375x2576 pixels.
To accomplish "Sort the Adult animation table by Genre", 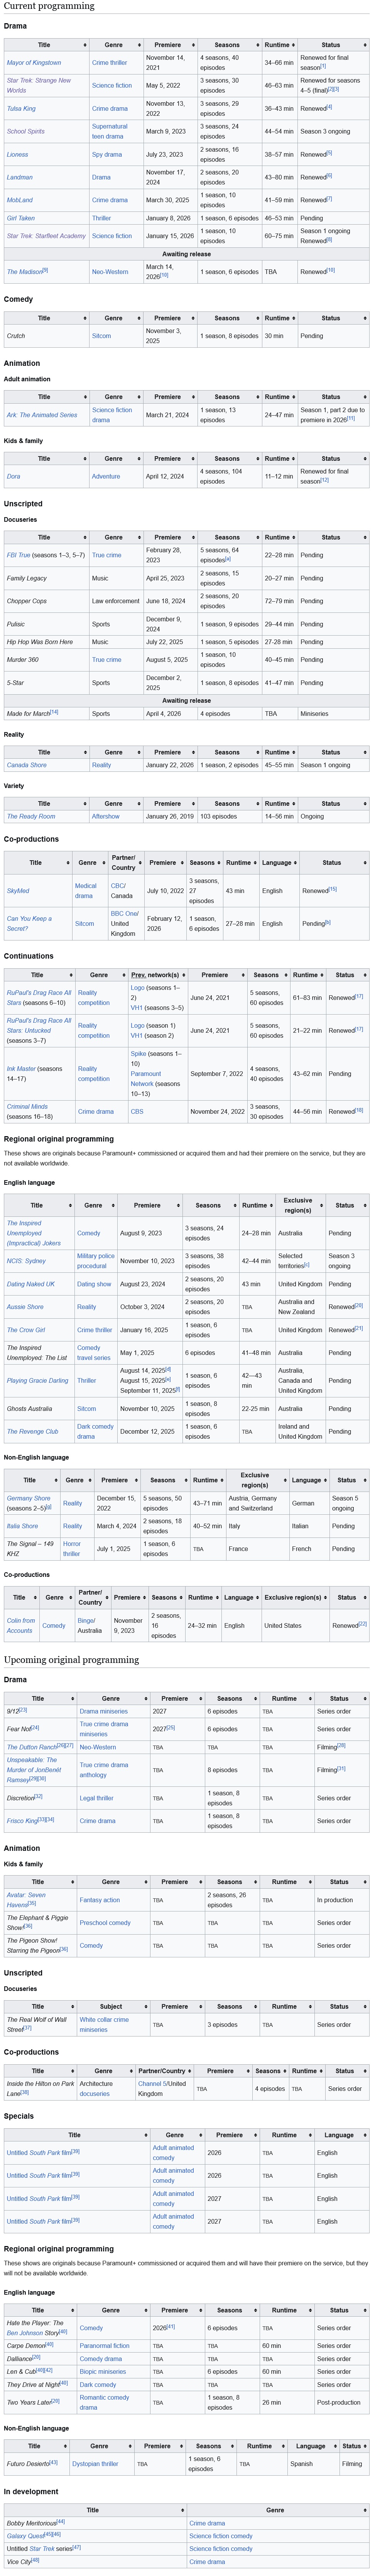I will coord(116,397).
